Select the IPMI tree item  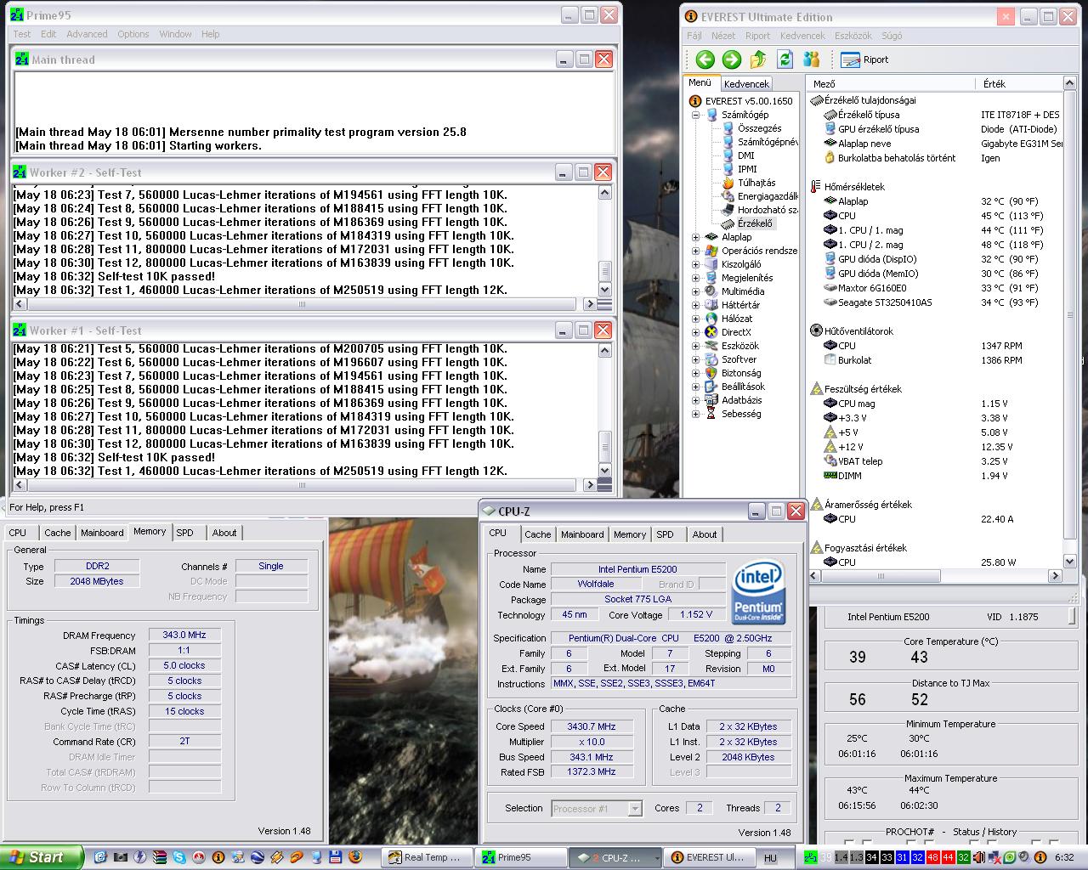[x=747, y=169]
